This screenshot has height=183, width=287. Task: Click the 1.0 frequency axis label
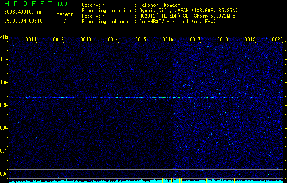pyautogui.click(x=4, y=82)
